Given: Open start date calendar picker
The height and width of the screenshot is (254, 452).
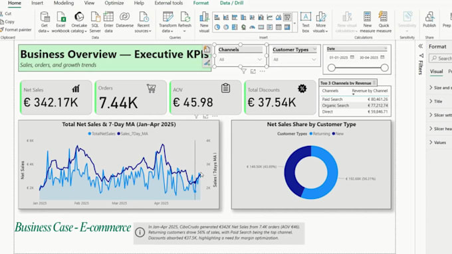Looking at the screenshot, I should [352, 57].
